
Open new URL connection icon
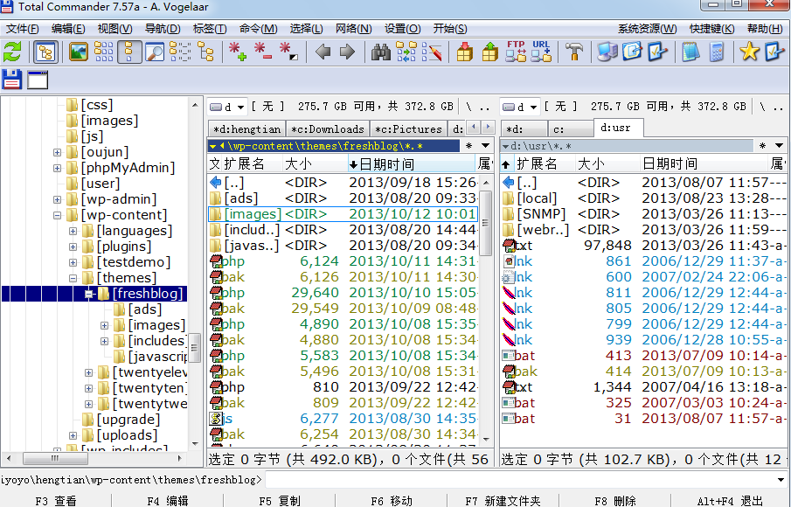[541, 52]
